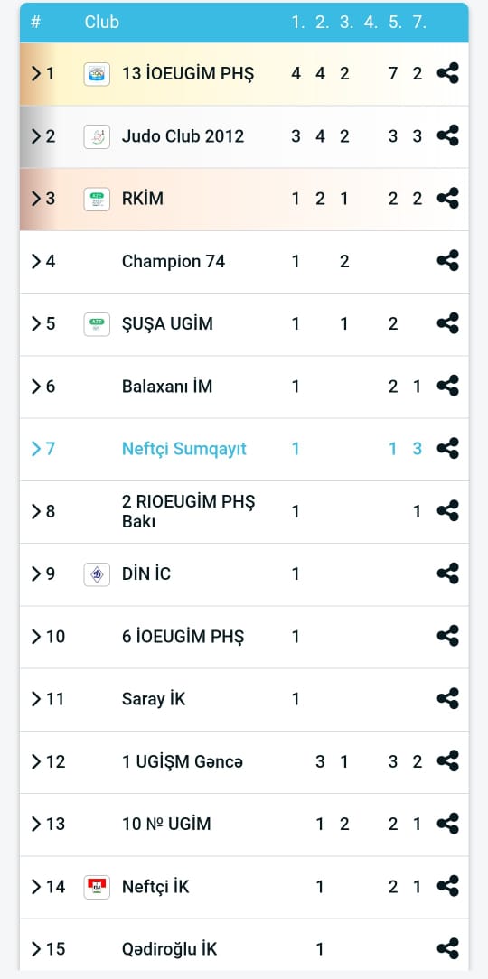This screenshot has height=979, width=488.
Task: Share the 1 UGİŞM Gəncə row
Action: (x=447, y=761)
